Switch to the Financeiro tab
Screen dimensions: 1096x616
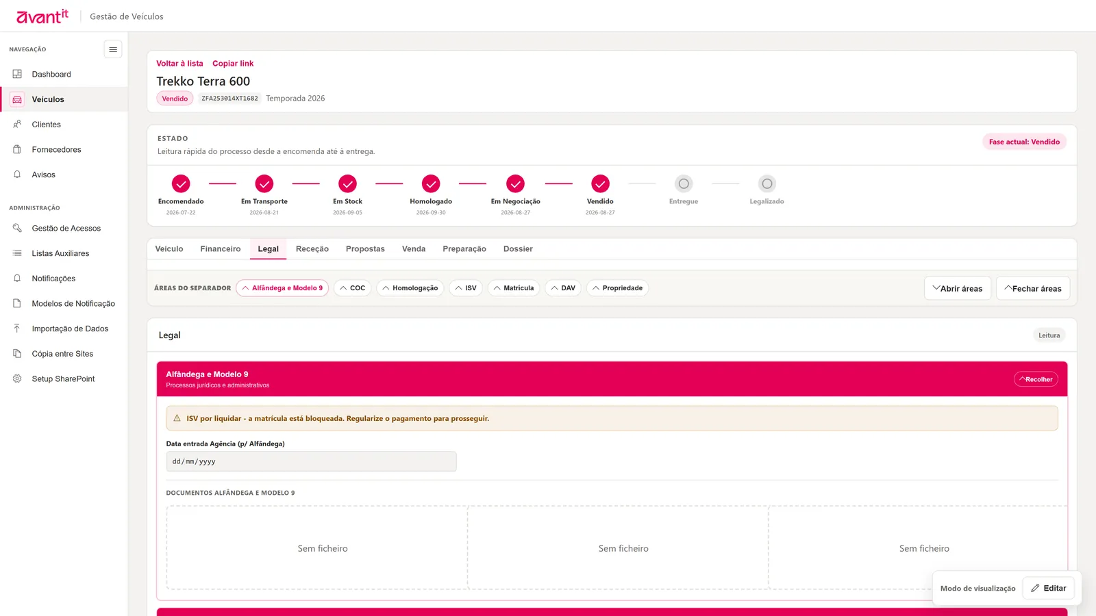click(221, 249)
